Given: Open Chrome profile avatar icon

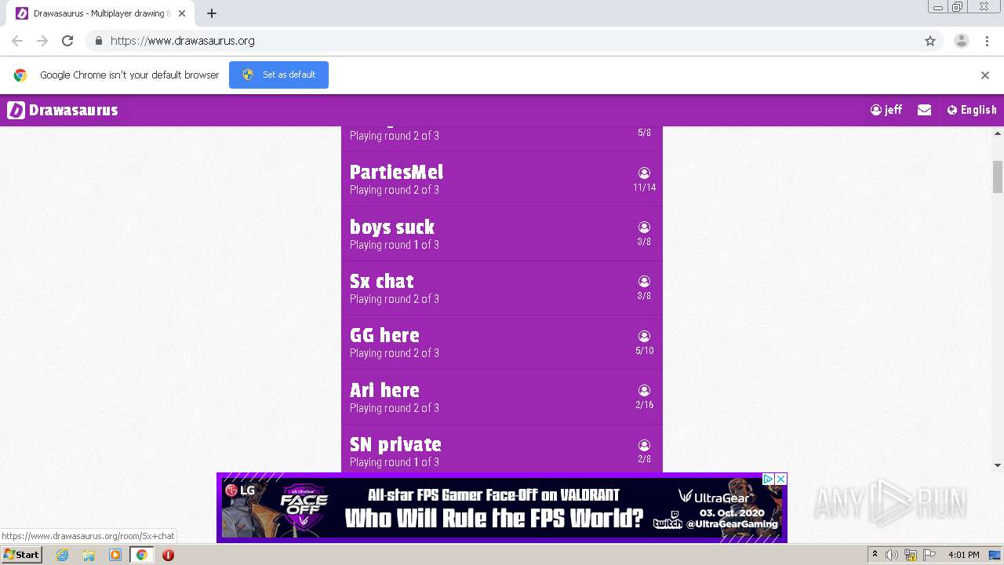Looking at the screenshot, I should point(962,41).
